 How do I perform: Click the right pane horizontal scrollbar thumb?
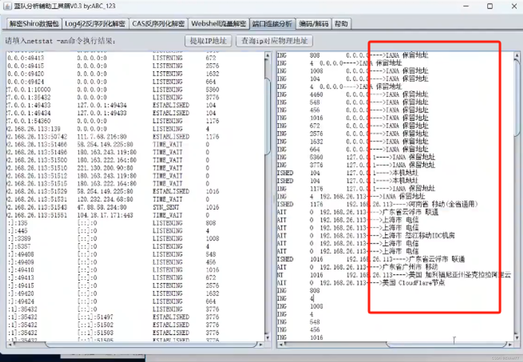(x=446, y=345)
